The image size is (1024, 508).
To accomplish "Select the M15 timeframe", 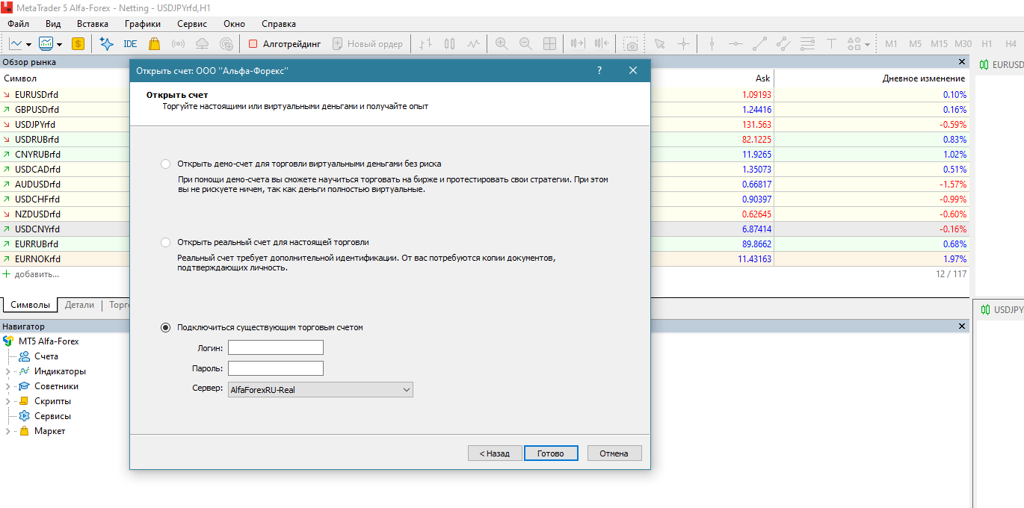I will click(939, 44).
